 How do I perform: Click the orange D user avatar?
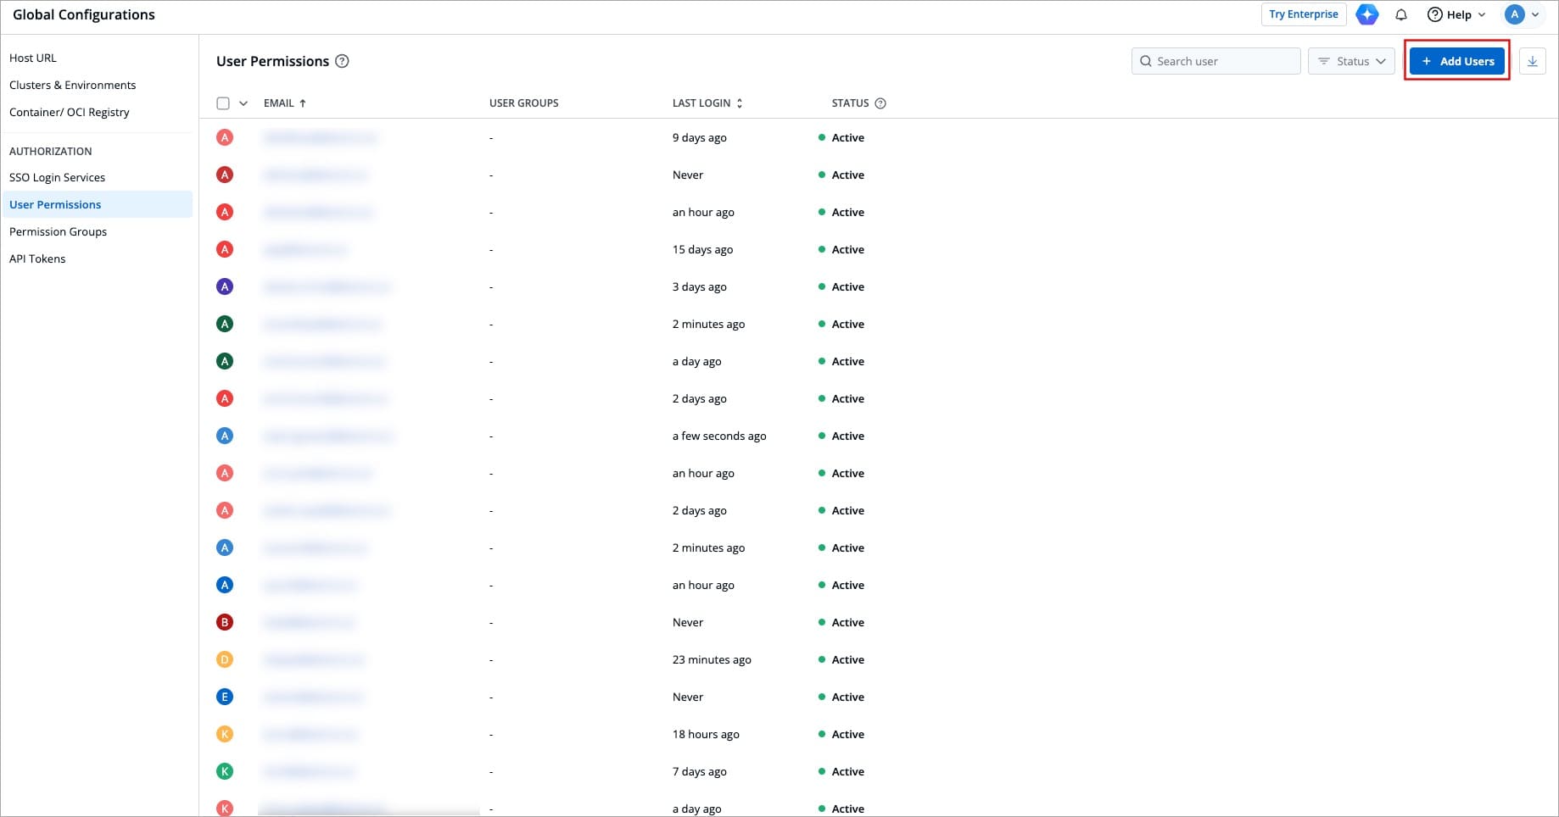pos(225,659)
